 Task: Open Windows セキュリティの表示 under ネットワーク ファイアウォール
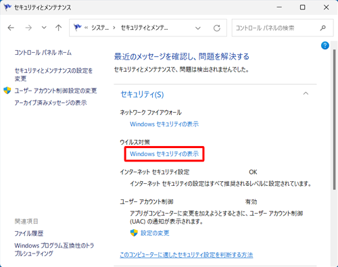pos(164,124)
